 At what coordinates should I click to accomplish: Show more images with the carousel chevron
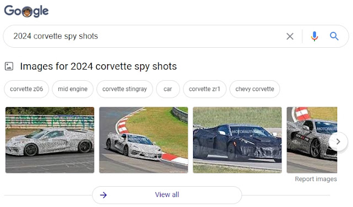click(338, 142)
